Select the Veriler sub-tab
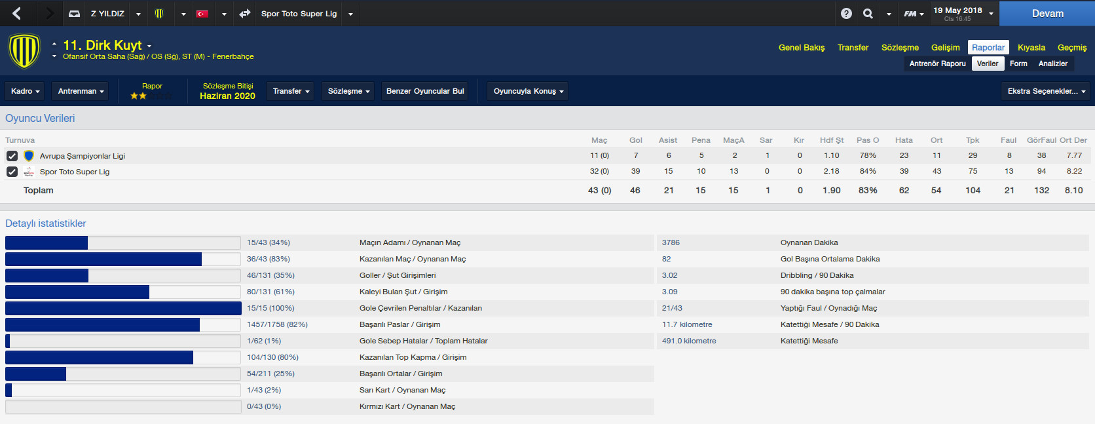This screenshot has width=1095, height=424. tap(988, 64)
